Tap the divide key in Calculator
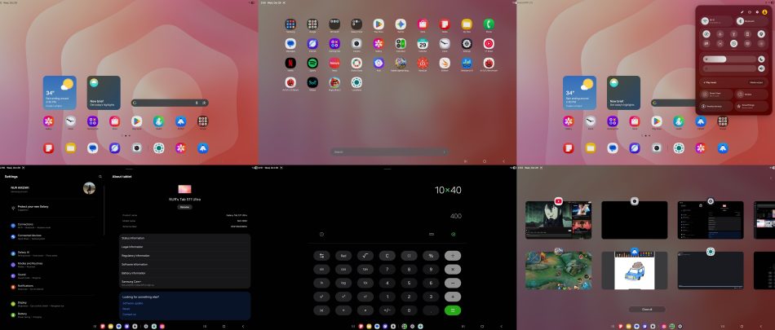775x330 pixels. click(x=452, y=256)
